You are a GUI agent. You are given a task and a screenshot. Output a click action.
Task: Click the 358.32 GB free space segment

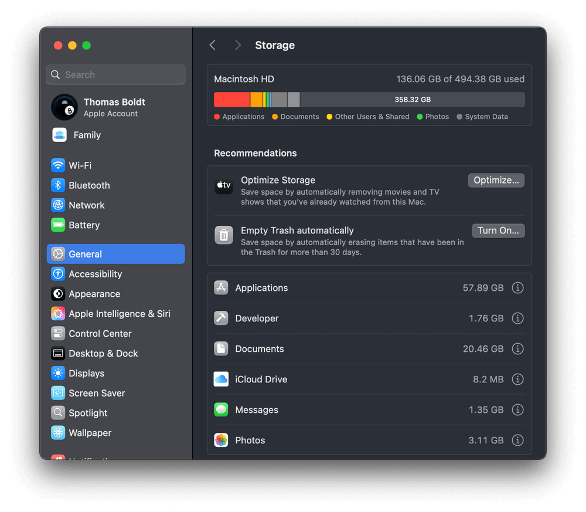tap(412, 100)
